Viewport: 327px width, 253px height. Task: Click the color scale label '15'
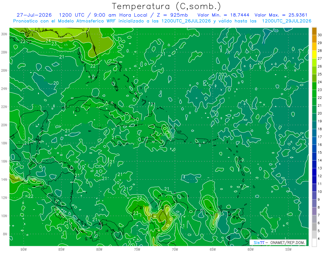(x=320, y=153)
